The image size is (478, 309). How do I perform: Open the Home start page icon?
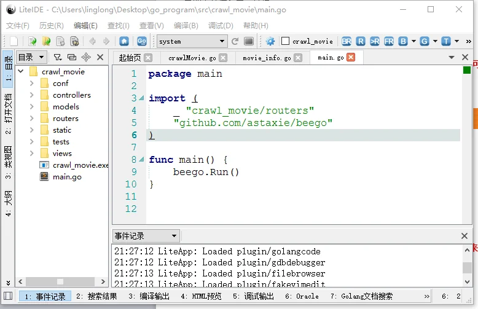click(124, 41)
